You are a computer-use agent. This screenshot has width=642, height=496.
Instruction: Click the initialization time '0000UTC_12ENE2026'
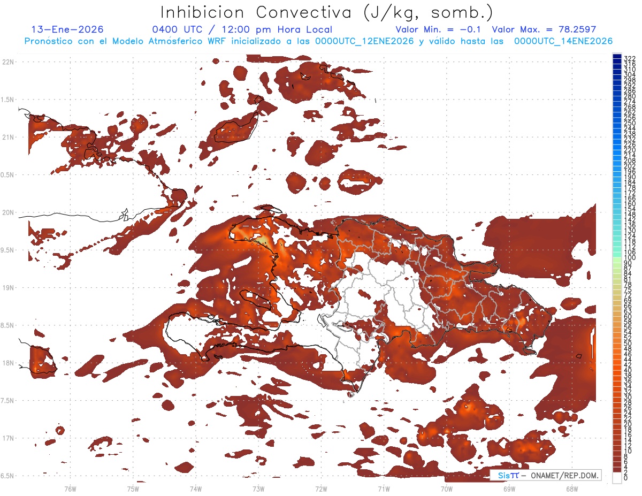click(364, 41)
